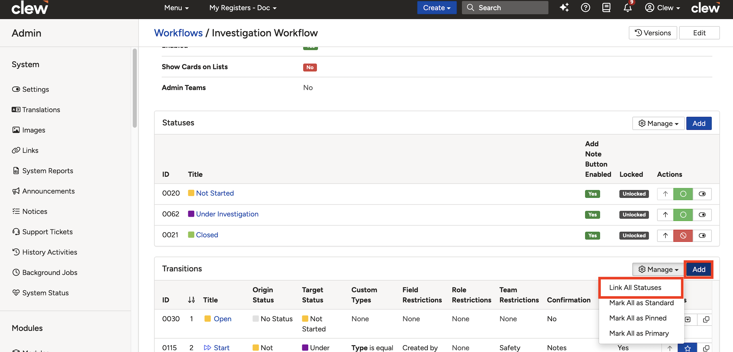Click the Yes badge in Closed row
Screen dimensions: 733x352
pyautogui.click(x=592, y=236)
